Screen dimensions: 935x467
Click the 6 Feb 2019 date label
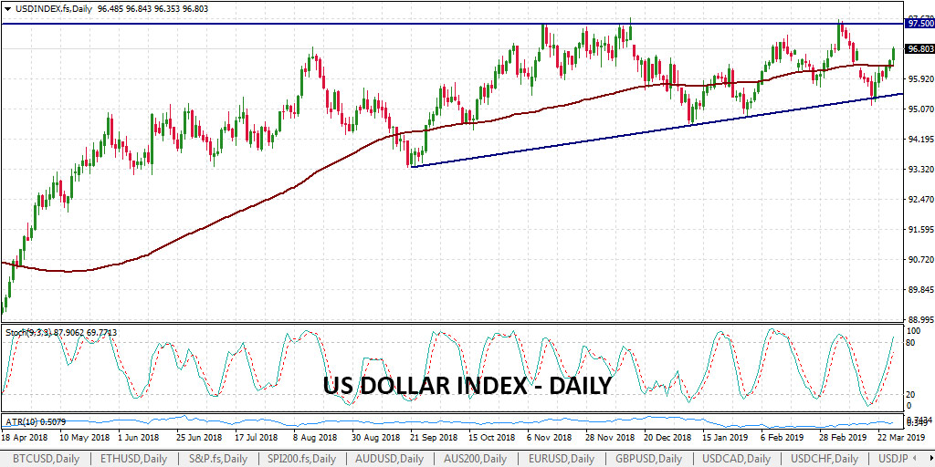click(x=783, y=437)
